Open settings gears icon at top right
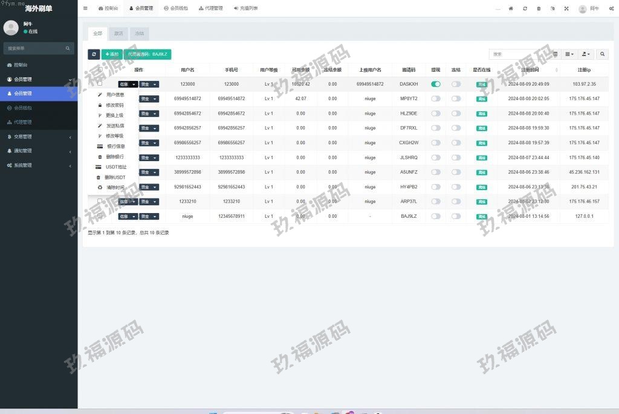The image size is (619, 414). 610,8
